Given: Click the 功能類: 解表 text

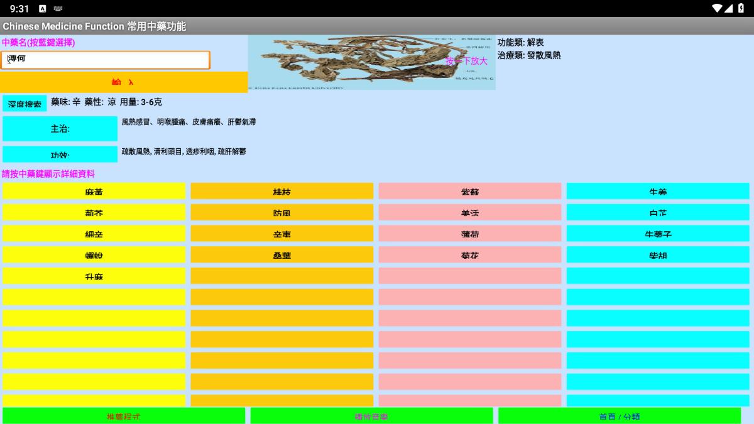Looking at the screenshot, I should click(x=521, y=43).
